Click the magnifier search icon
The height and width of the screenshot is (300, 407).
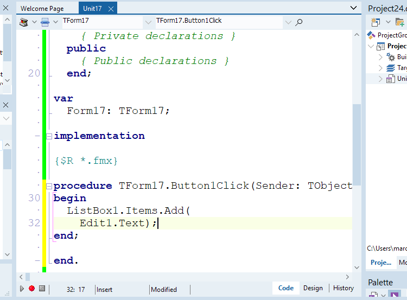[x=298, y=22]
